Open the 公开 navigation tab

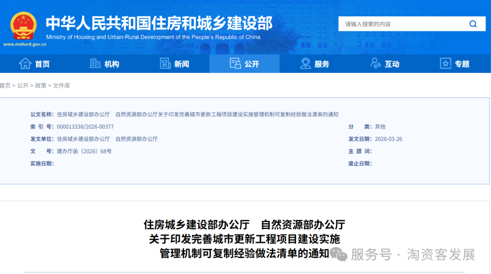click(245, 64)
